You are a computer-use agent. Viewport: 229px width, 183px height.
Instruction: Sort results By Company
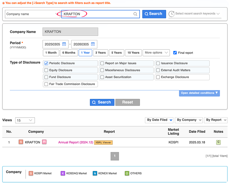[x=189, y=120]
